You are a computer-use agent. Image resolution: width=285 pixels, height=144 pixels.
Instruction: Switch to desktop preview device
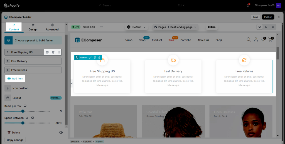pyautogui.click(x=260, y=27)
